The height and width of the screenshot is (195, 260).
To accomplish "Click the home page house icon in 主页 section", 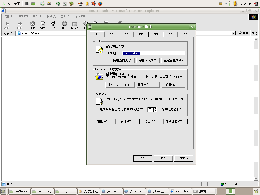I will coord(100,49).
